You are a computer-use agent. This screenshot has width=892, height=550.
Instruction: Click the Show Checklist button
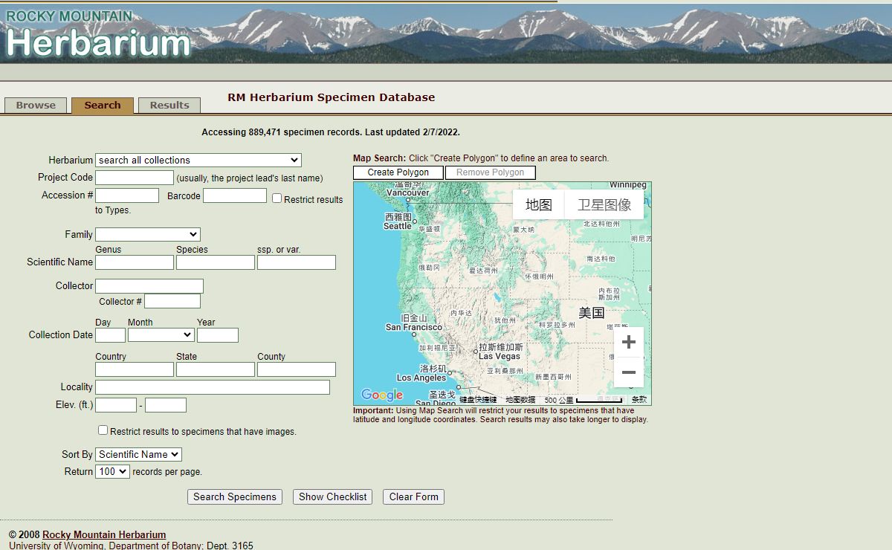[x=333, y=497]
